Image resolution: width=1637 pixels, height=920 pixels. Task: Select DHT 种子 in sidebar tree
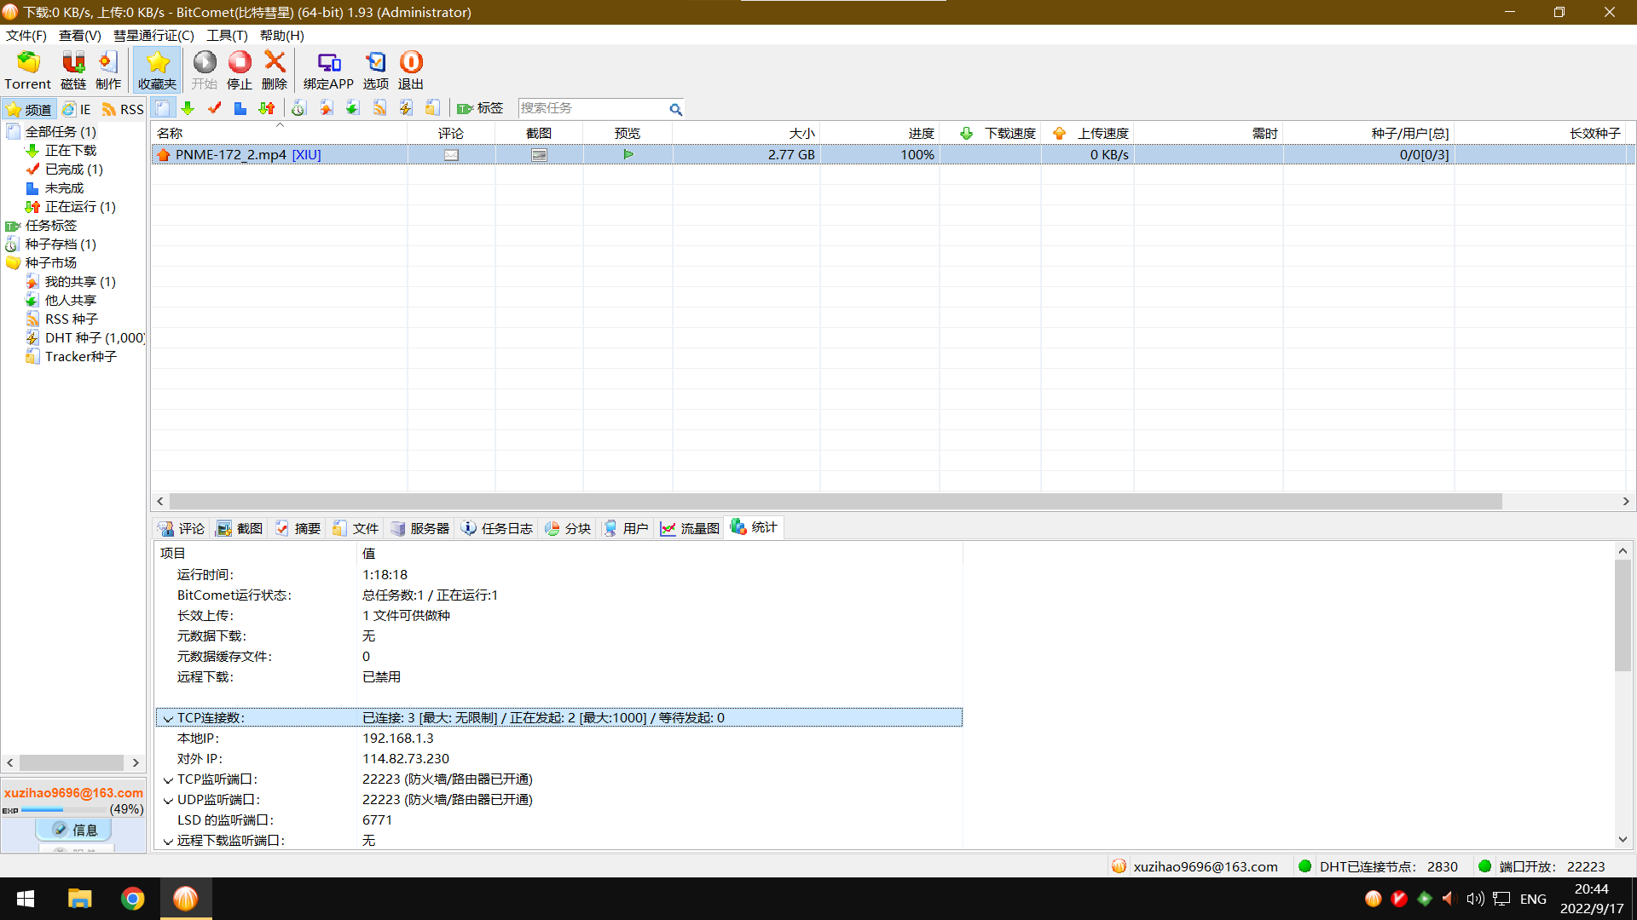[x=95, y=338]
